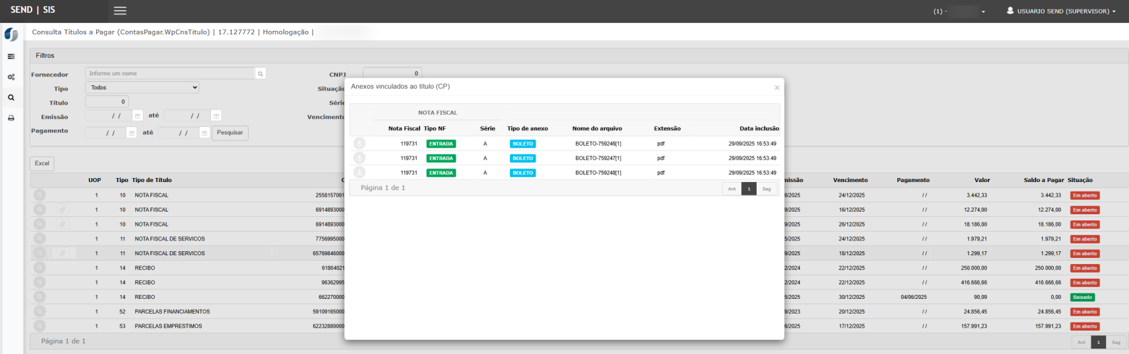Download the BOLETO-759247[1] attachment
Viewport: 1129px width, 354px height.
(360, 158)
